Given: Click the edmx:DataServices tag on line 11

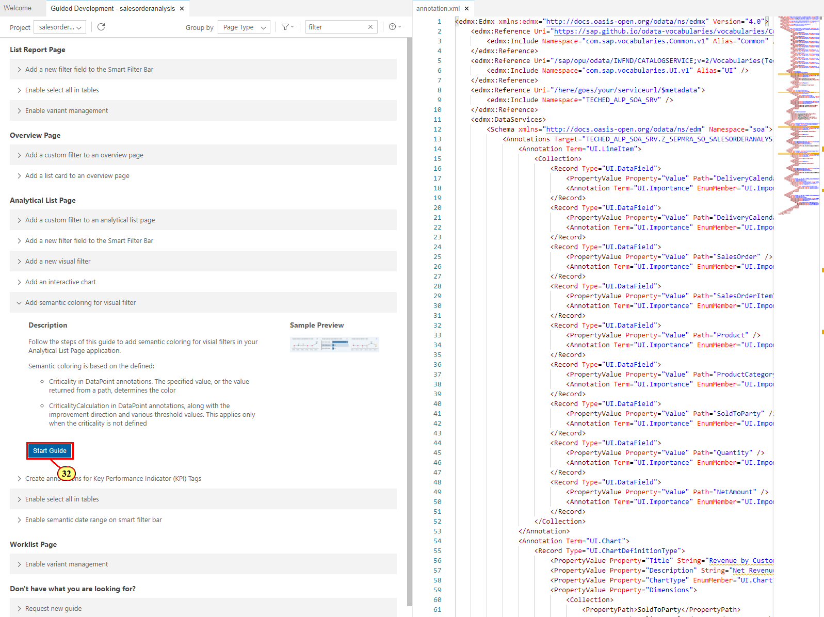Looking at the screenshot, I should pyautogui.click(x=508, y=119).
